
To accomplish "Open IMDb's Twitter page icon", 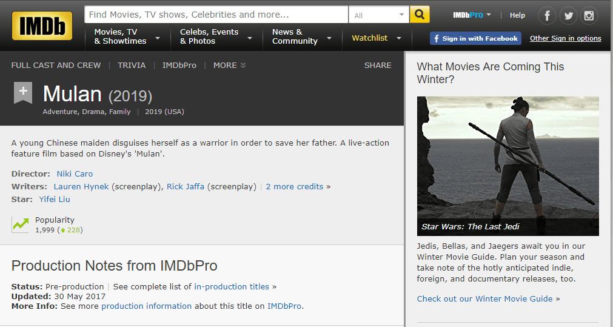I will [568, 16].
